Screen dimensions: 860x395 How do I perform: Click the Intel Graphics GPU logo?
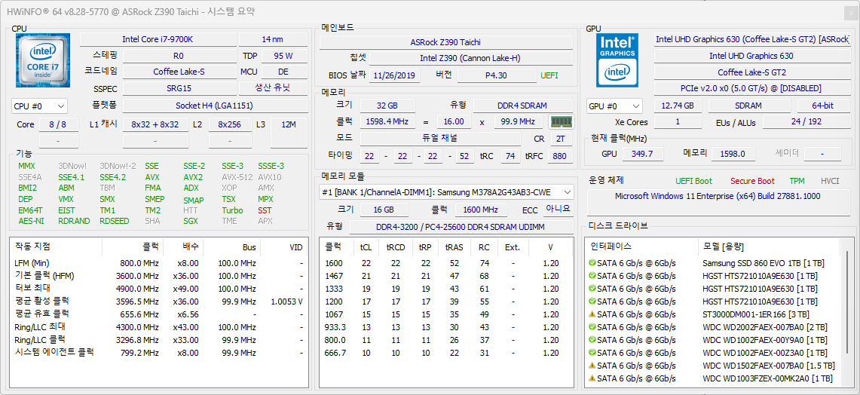(617, 60)
